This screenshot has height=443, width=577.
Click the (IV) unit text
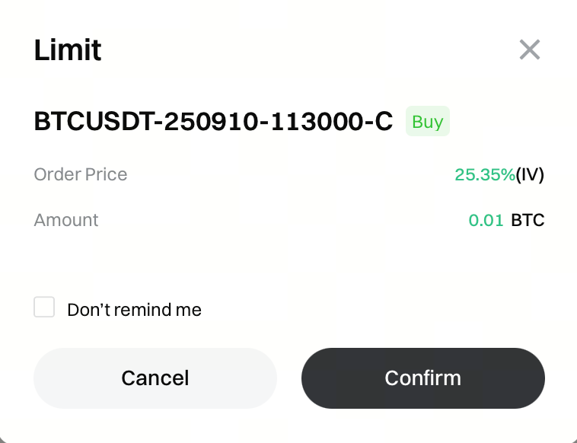click(531, 174)
